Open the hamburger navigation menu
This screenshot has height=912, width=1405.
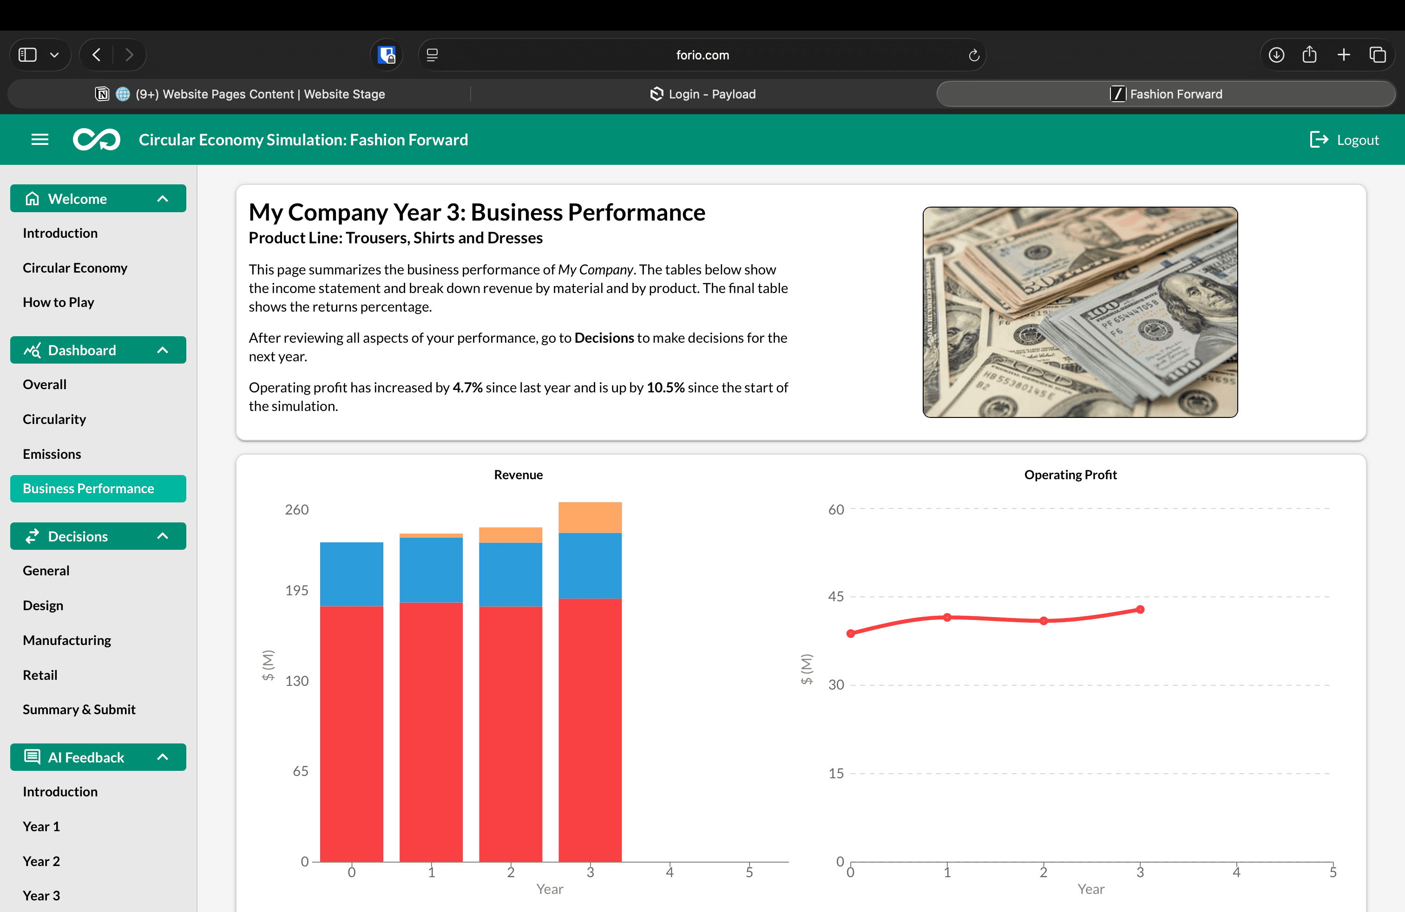pyautogui.click(x=39, y=140)
